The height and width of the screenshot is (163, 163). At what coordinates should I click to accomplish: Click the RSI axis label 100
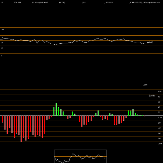pos(3,30)
